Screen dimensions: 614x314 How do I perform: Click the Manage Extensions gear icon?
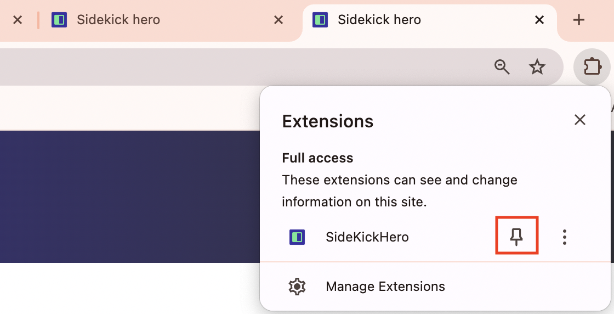[297, 287]
